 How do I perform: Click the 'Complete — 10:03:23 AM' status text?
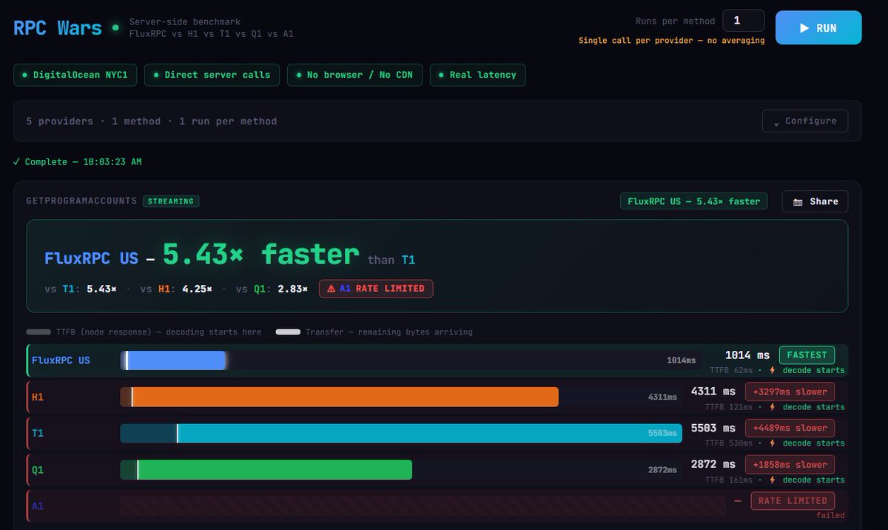(77, 161)
